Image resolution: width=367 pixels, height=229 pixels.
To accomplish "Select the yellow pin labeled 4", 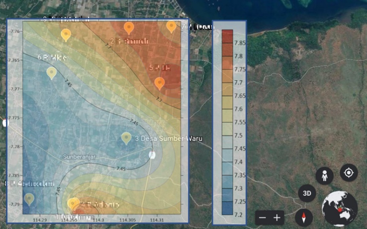I will tap(74, 203).
